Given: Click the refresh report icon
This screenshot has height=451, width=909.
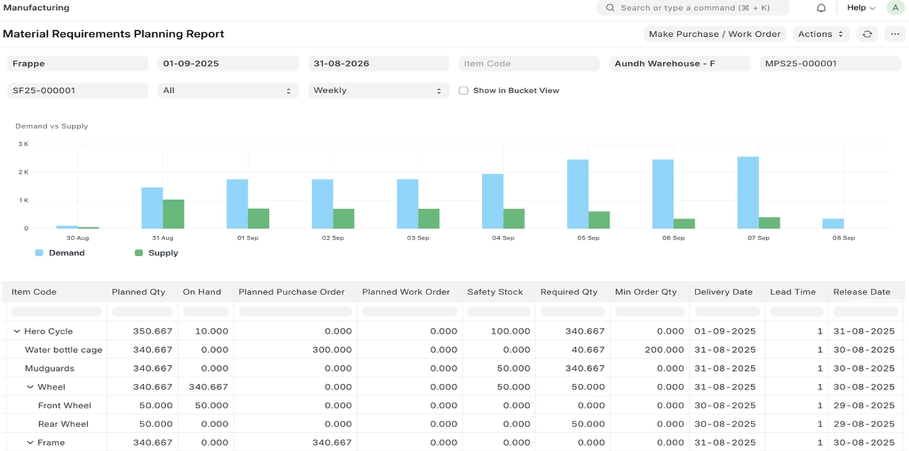Looking at the screenshot, I should tap(867, 34).
